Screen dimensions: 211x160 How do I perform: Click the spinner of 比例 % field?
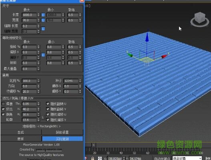[x=38, y=81]
